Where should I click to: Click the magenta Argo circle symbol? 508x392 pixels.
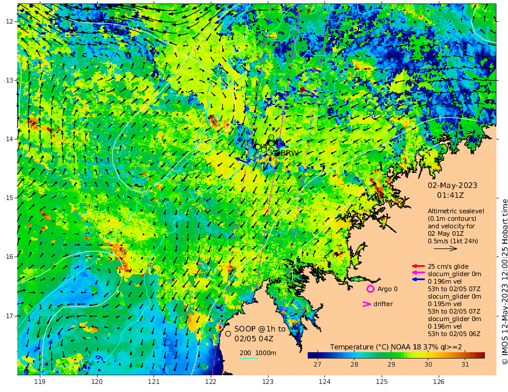370,289
